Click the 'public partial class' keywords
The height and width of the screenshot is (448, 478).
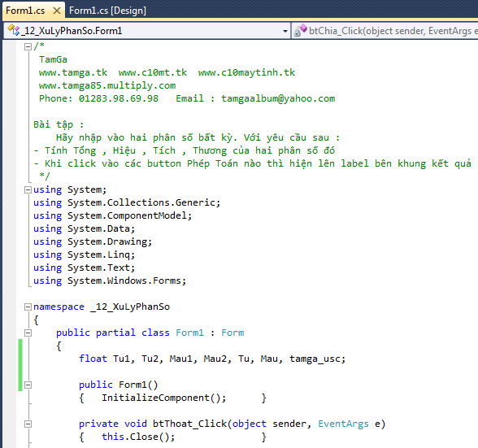point(113,333)
